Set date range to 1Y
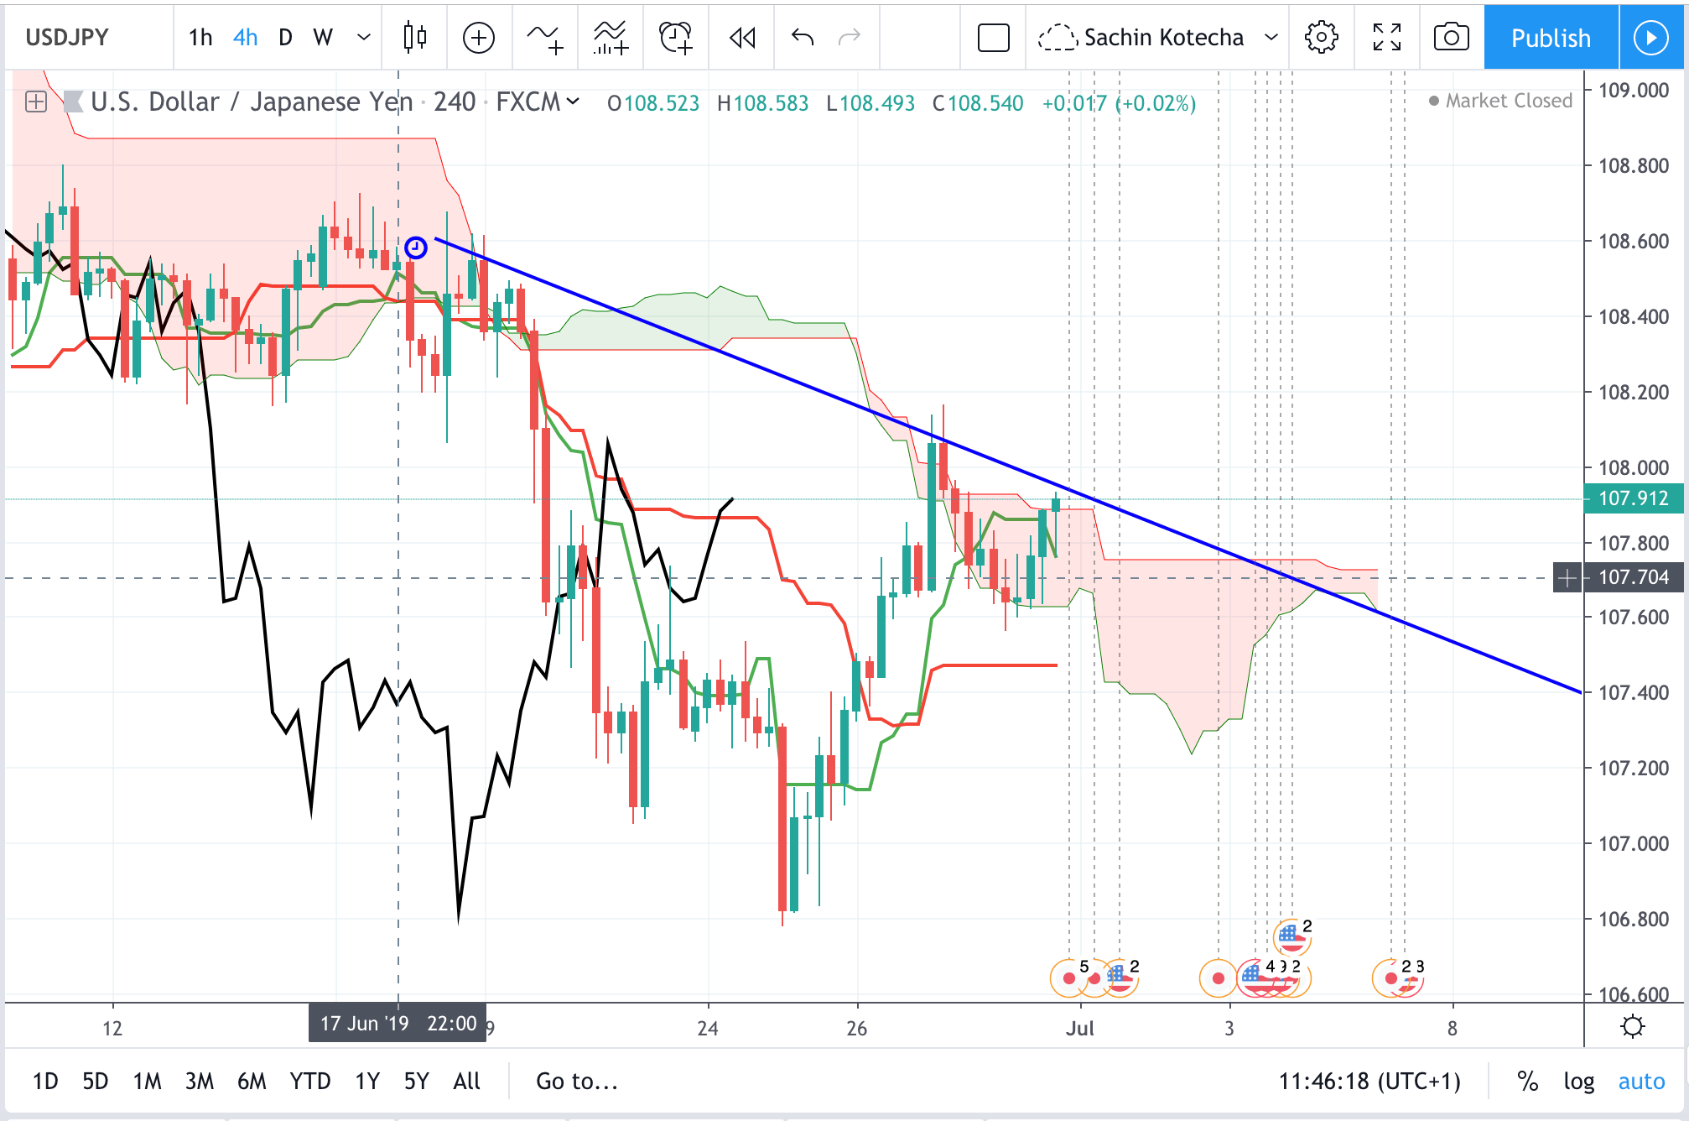Screen dimensions: 1689x1121 (x=367, y=1081)
